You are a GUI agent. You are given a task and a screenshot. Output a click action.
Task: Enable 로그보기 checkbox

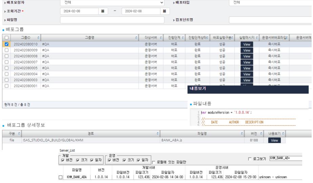[250, 159]
